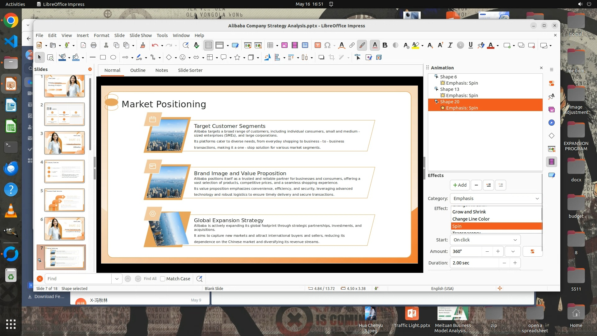Switch to the Slide Sorter tab
Image resolution: width=597 pixels, height=336 pixels.
tap(190, 70)
